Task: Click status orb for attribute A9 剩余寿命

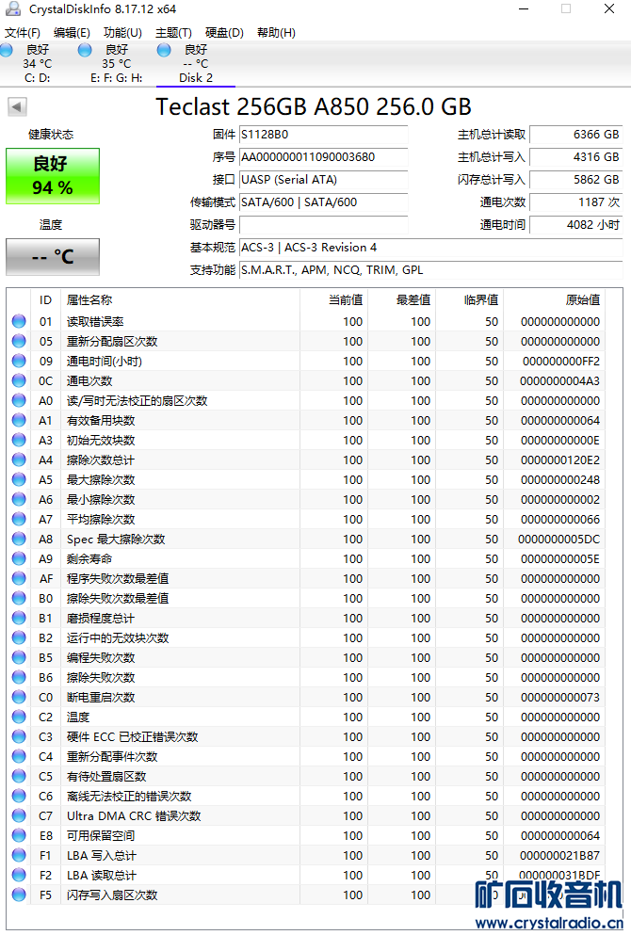Action: pyautogui.click(x=19, y=558)
